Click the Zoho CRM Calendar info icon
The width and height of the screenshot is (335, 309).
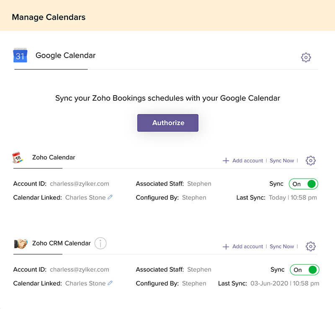tap(100, 243)
